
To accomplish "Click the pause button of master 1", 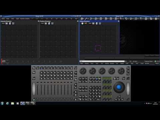I will 41,75.
